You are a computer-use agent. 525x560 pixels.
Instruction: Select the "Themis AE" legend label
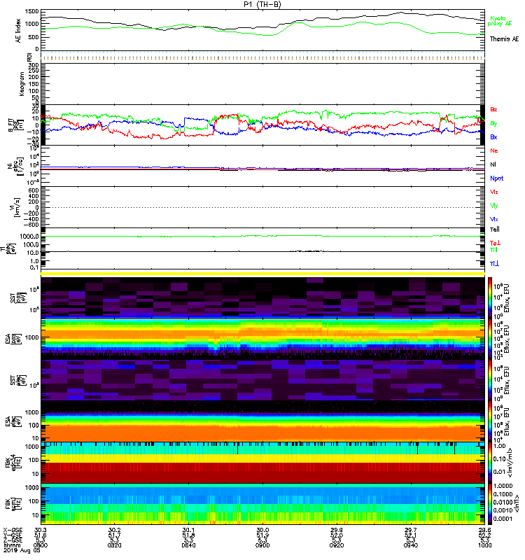[x=504, y=39]
